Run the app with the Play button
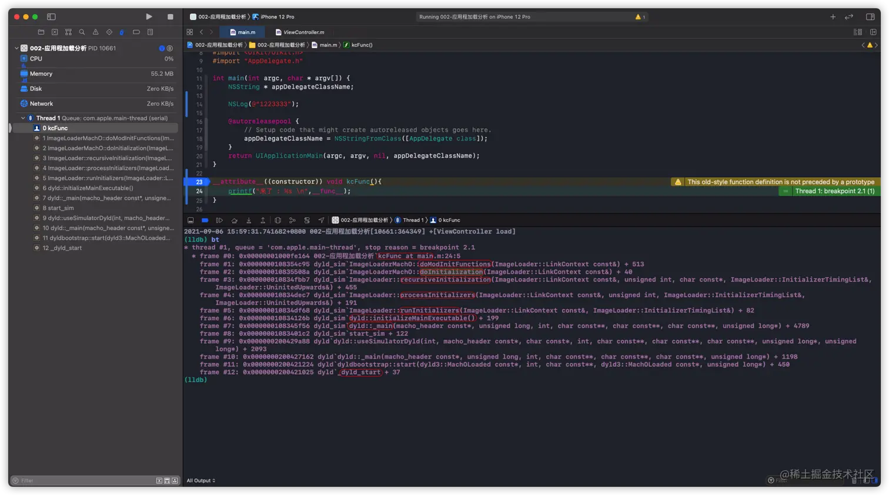 pos(149,16)
